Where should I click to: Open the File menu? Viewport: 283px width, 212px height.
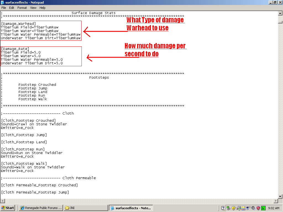(x=4, y=8)
